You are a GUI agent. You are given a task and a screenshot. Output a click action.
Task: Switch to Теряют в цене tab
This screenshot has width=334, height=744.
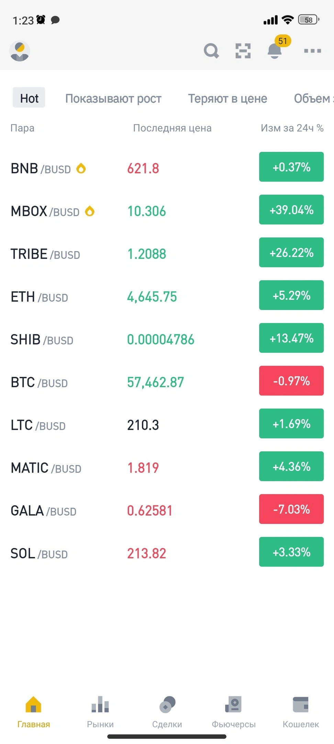click(227, 99)
